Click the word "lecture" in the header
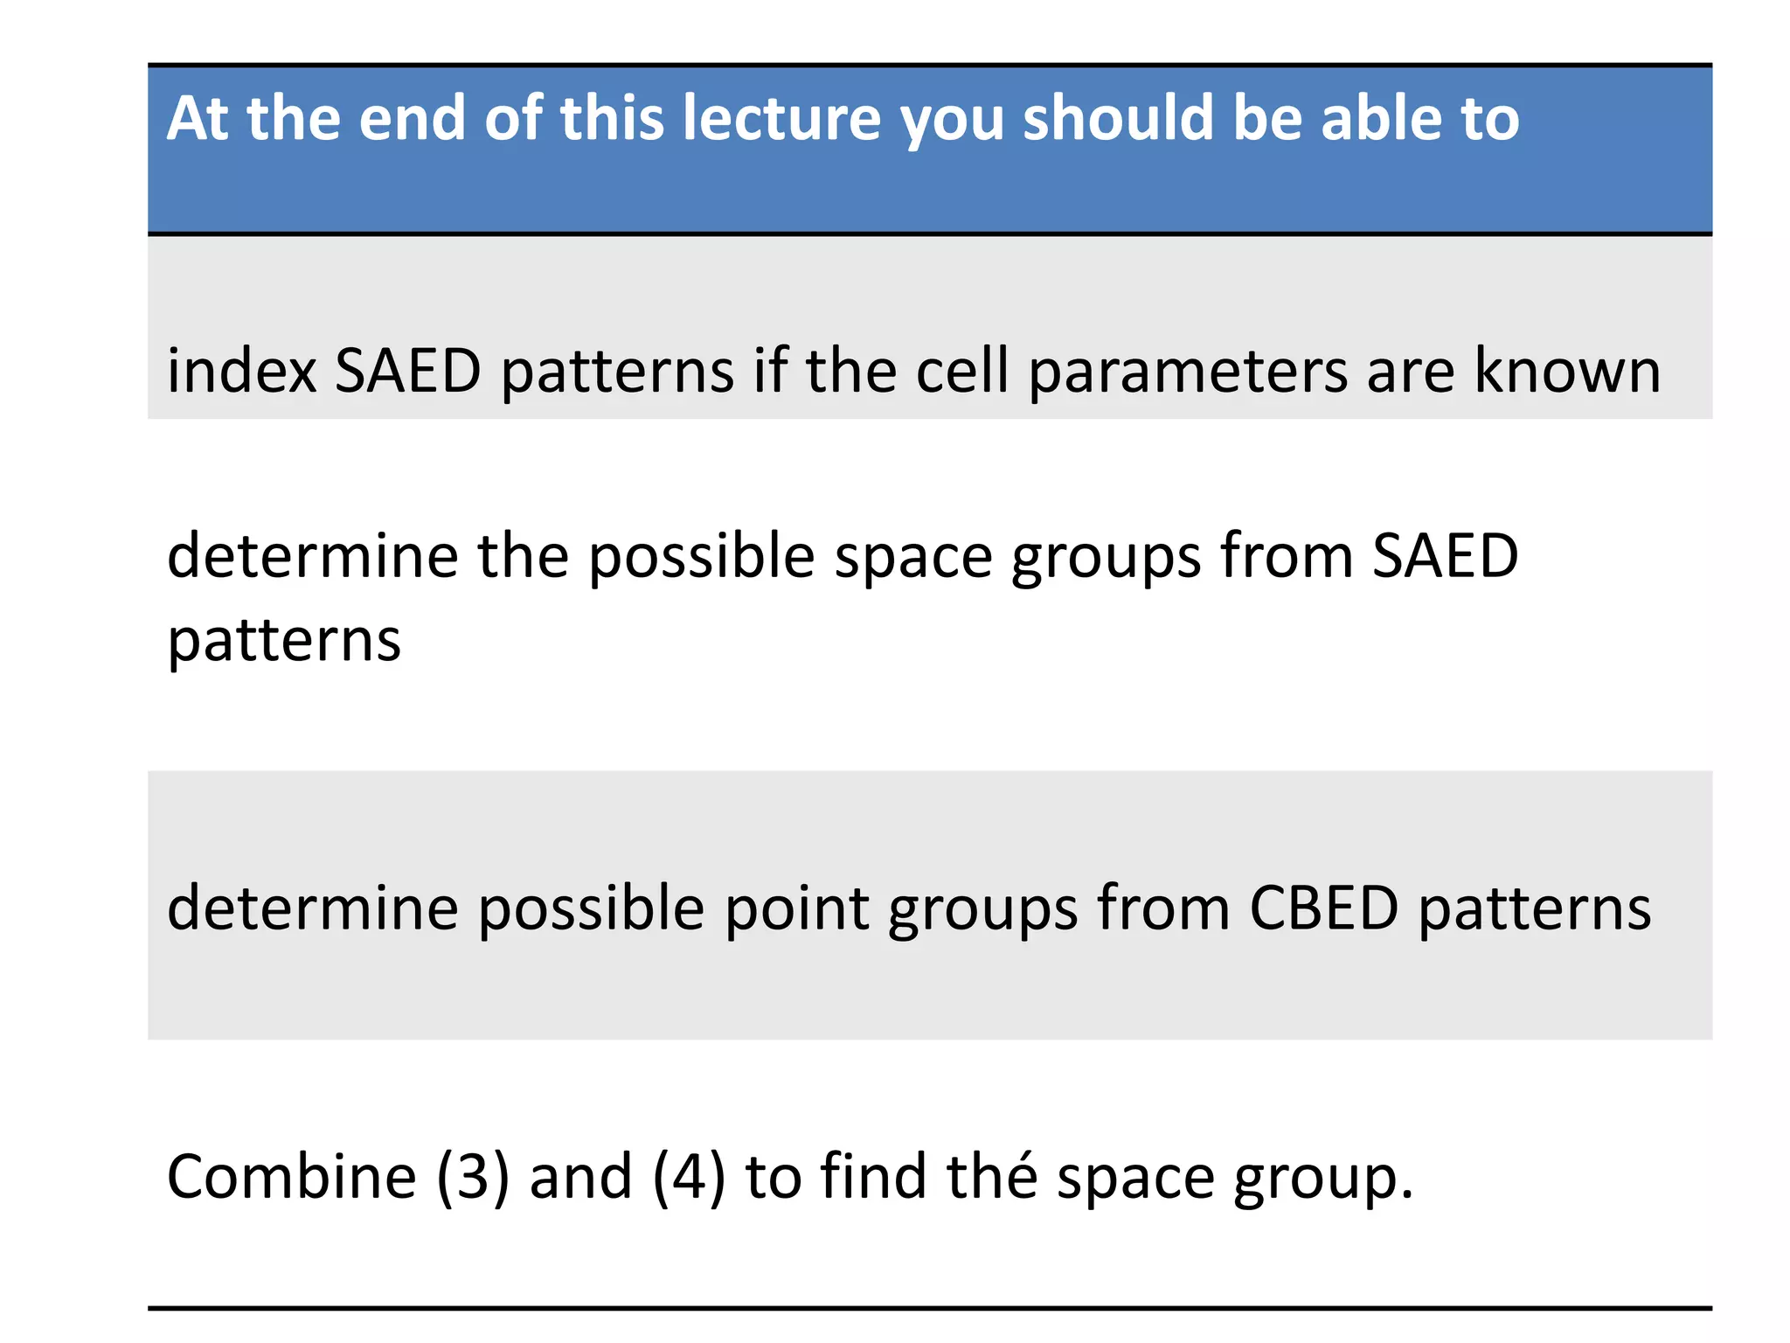This screenshot has height=1343, width=1790. coord(781,118)
